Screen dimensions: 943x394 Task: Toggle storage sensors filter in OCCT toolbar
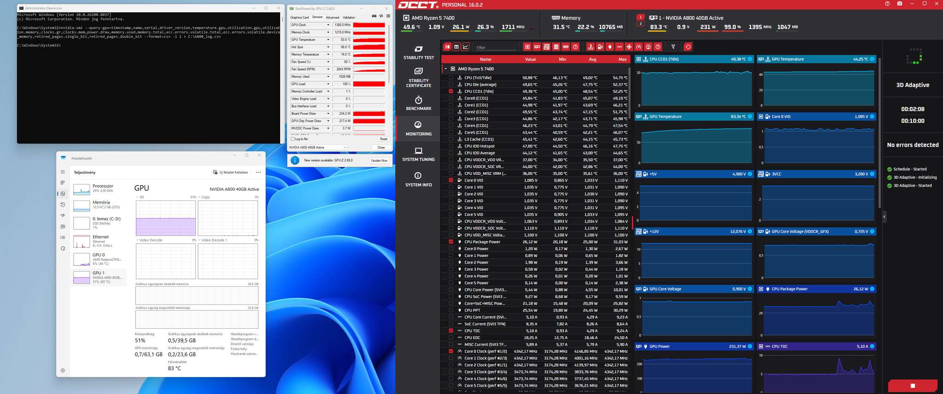[556, 47]
